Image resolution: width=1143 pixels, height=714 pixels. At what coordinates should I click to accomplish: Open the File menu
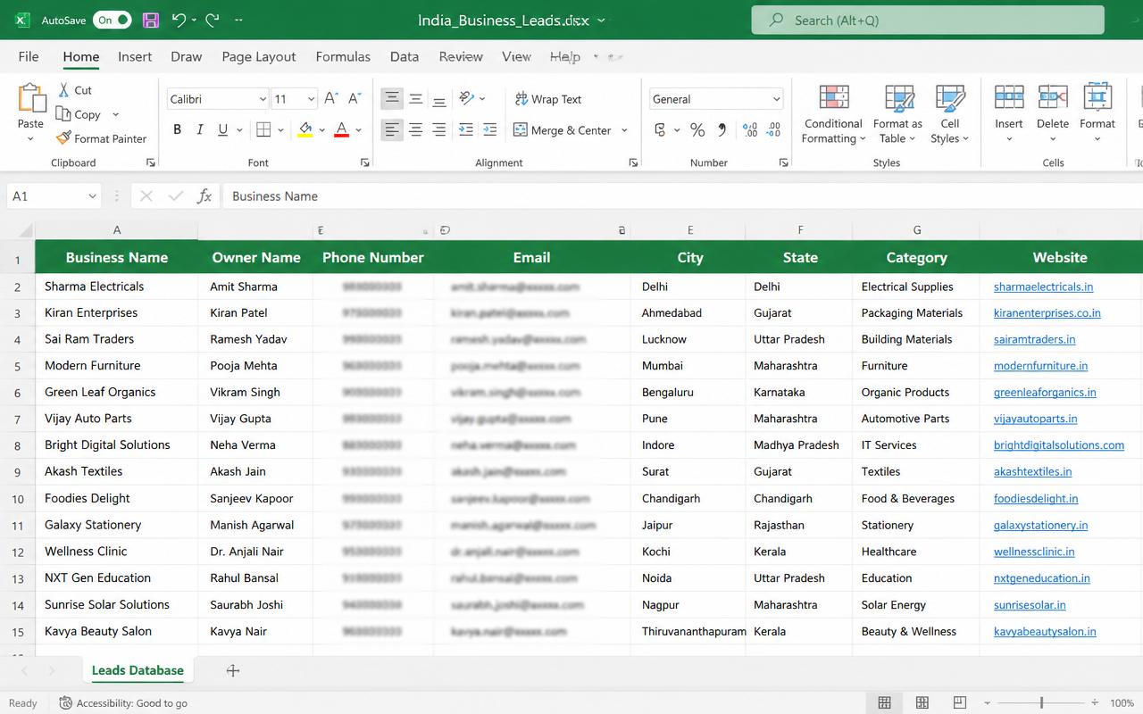coord(29,56)
